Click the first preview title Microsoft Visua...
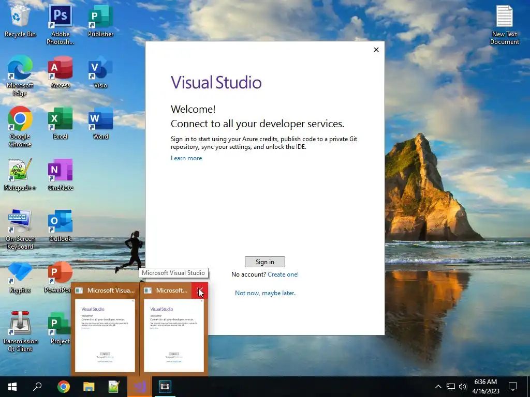This screenshot has width=530, height=397. [x=111, y=291]
